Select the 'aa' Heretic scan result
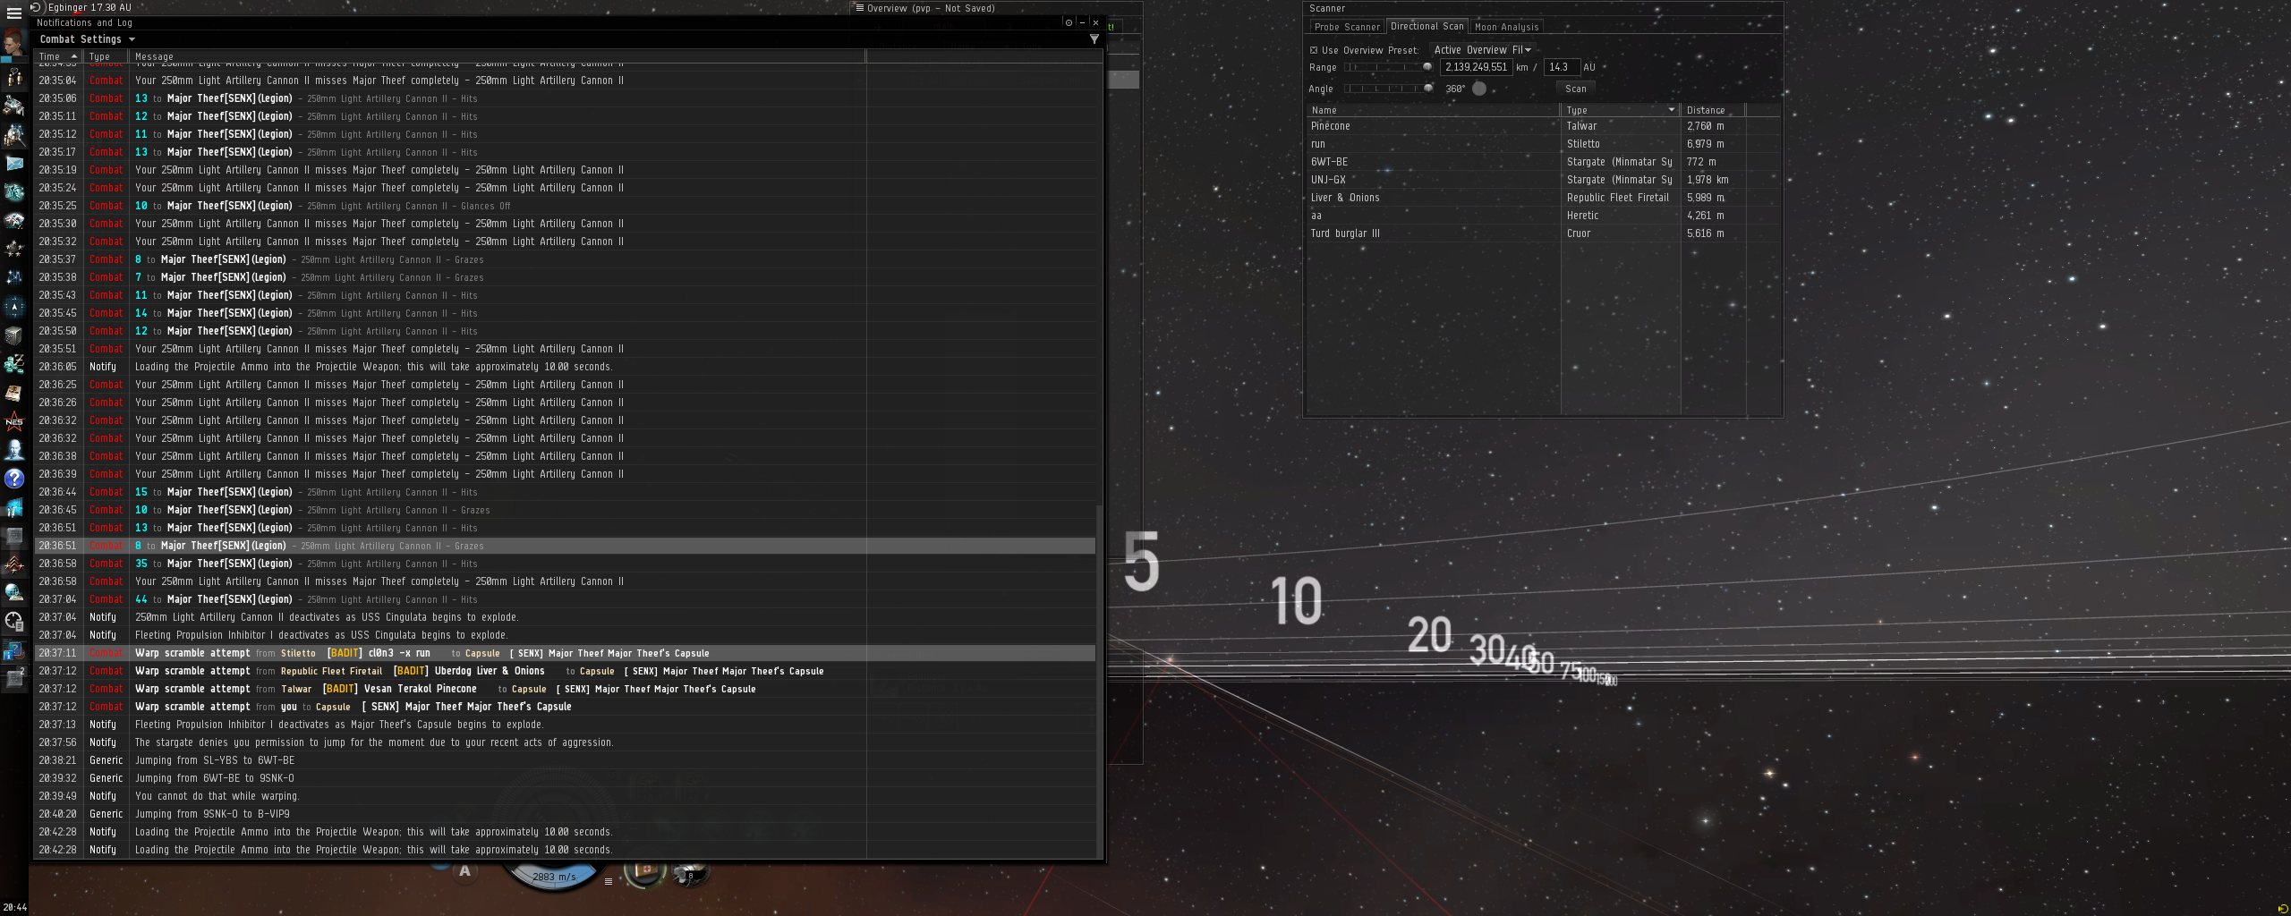Image resolution: width=2291 pixels, height=916 pixels. [1543, 216]
